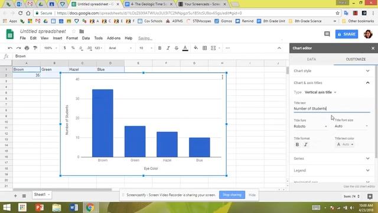The height and width of the screenshot is (213, 378).
Task: Click the move to folder icon
Action: coord(82,31)
